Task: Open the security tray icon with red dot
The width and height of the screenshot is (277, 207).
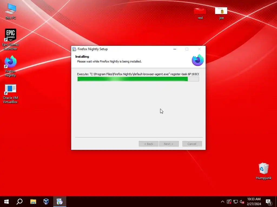Action: [229, 202]
